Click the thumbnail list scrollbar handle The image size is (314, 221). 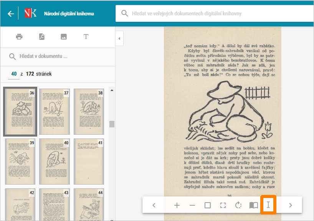(112, 124)
